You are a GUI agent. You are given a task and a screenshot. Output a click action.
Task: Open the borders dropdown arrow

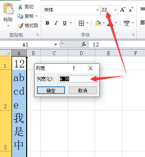(87, 23)
